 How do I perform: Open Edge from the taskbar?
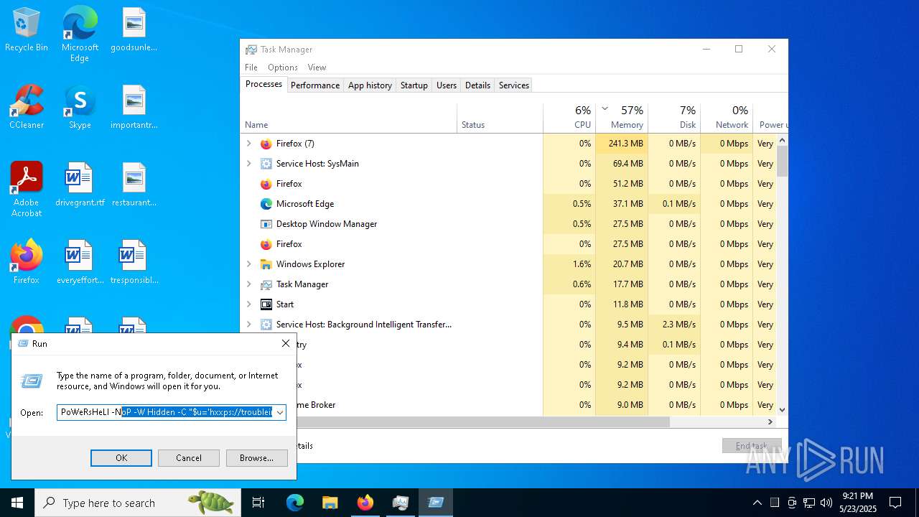[295, 503]
